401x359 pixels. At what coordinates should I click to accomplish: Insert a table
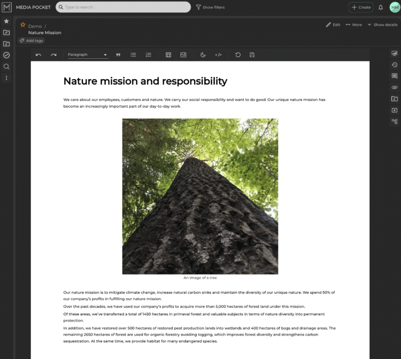(168, 55)
